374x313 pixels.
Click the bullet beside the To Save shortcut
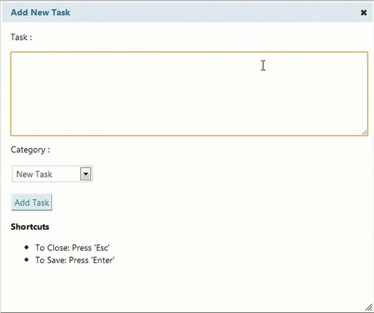tap(26, 260)
